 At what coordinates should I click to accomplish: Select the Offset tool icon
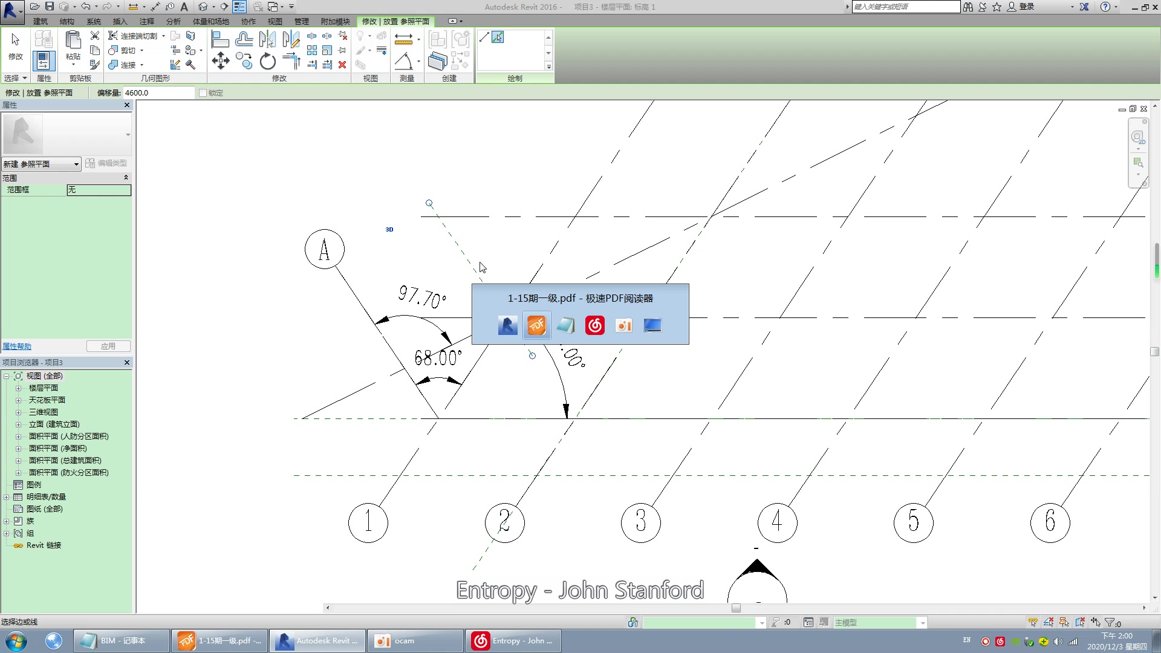[244, 40]
